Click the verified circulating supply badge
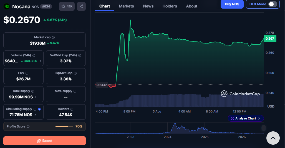The image size is (285, 148). coord(39,109)
